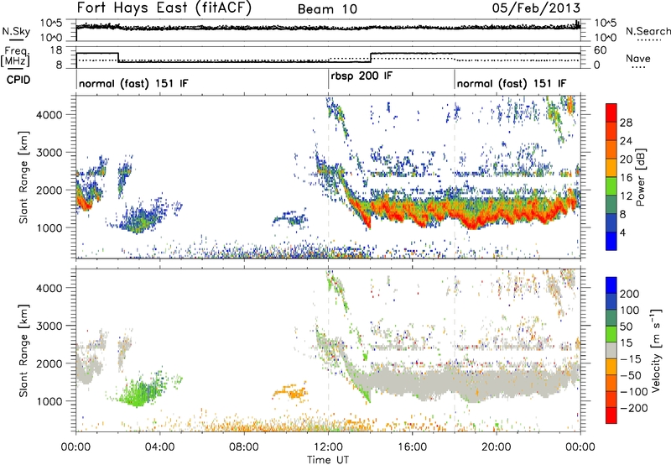Viewport: 671px width, 465px height.
Task: Pick the gray -15 to 15 velocity swatch
Action: [611, 350]
